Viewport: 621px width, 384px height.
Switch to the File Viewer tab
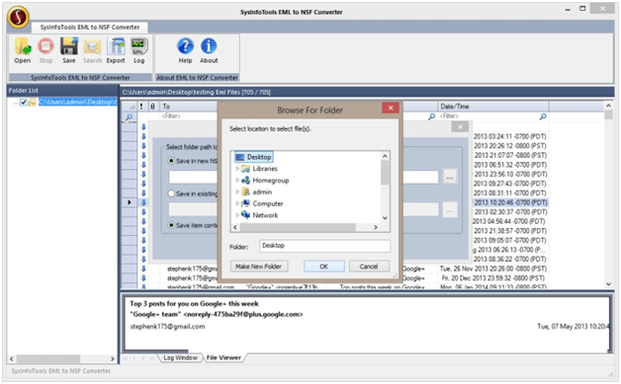tap(223, 357)
